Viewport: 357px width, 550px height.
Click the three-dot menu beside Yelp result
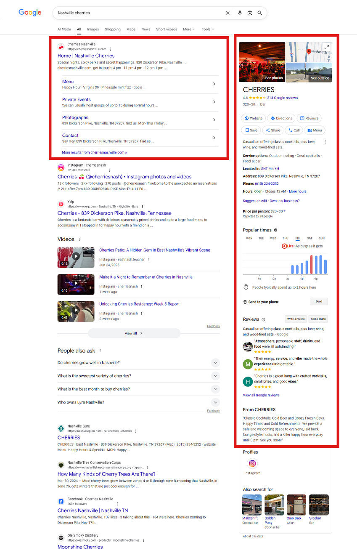pos(143,207)
